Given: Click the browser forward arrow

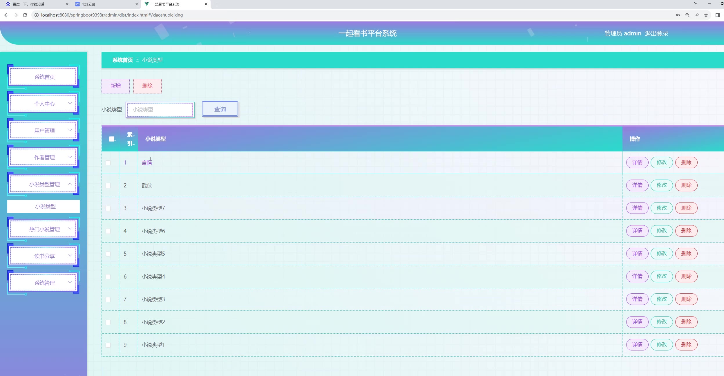Looking at the screenshot, I should 16,15.
